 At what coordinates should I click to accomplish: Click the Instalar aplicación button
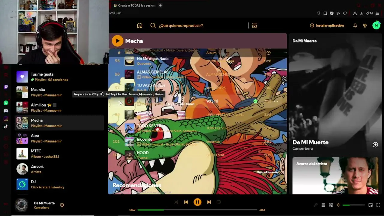click(327, 25)
